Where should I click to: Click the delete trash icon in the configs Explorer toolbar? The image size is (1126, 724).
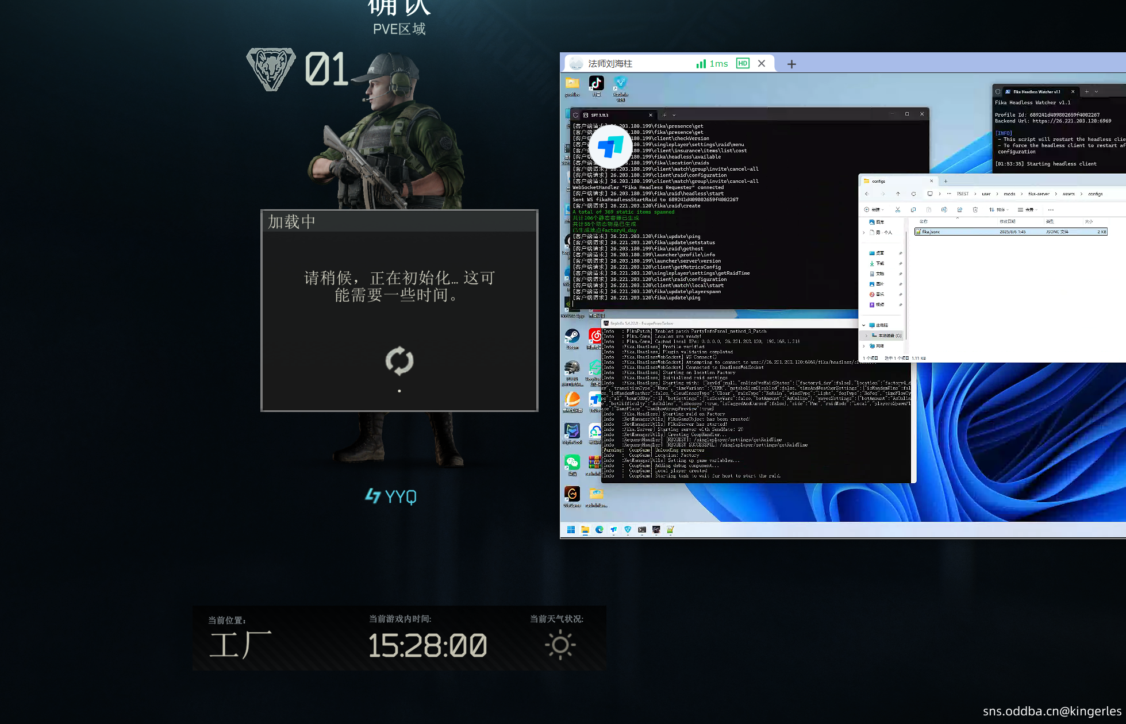(x=975, y=210)
